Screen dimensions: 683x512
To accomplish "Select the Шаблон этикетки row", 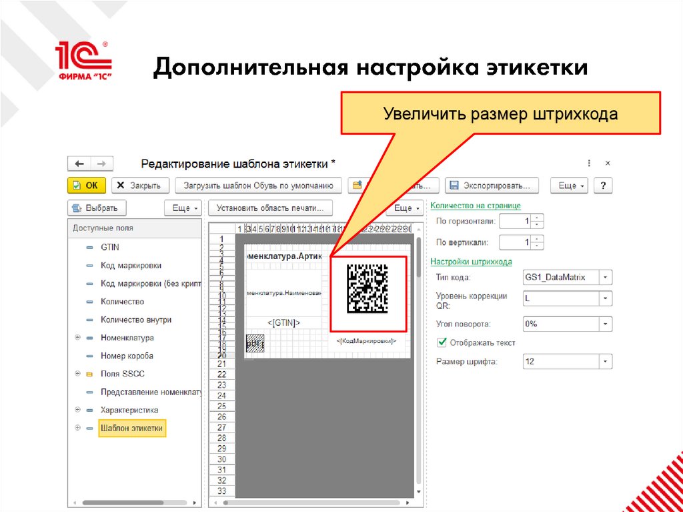I will [x=131, y=429].
